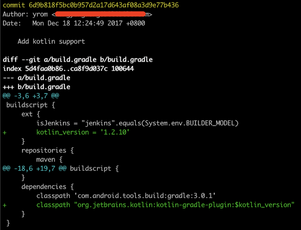Click the "+++ b/build.gradle" line
Viewport: 301px width, 230px height.
(37, 87)
